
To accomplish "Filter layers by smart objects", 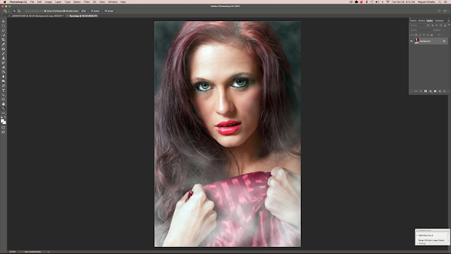I will click(445, 25).
